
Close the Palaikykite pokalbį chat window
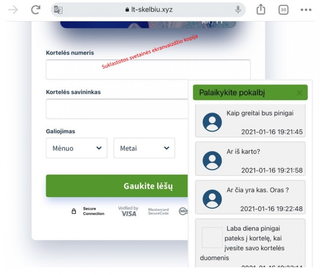[299, 93]
